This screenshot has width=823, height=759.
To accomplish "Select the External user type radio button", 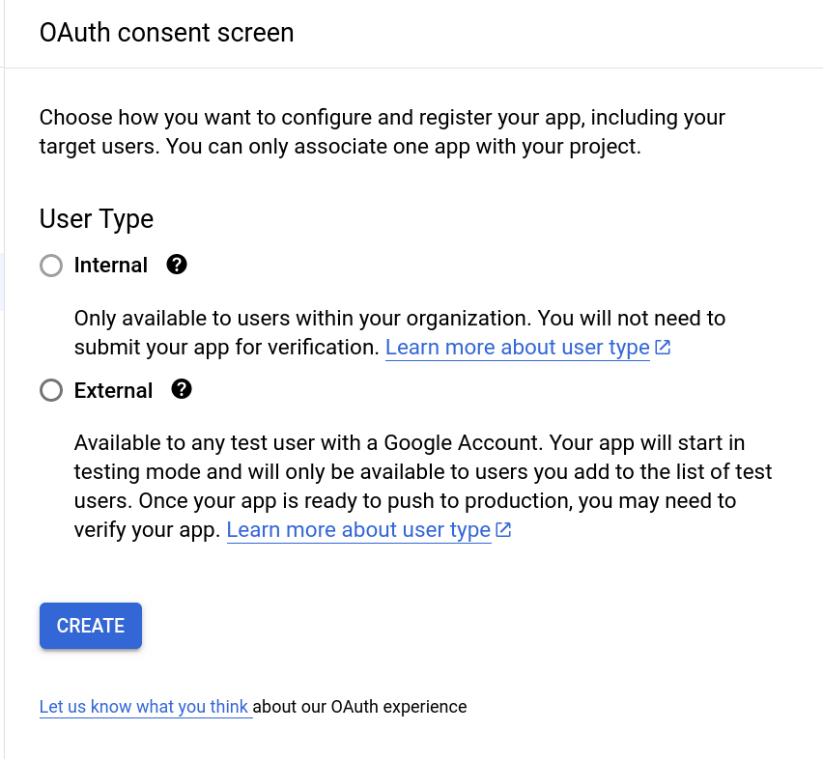I will pyautogui.click(x=51, y=391).
